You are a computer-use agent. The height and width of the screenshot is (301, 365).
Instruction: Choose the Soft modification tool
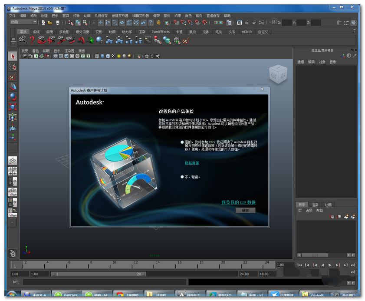coord(13,127)
